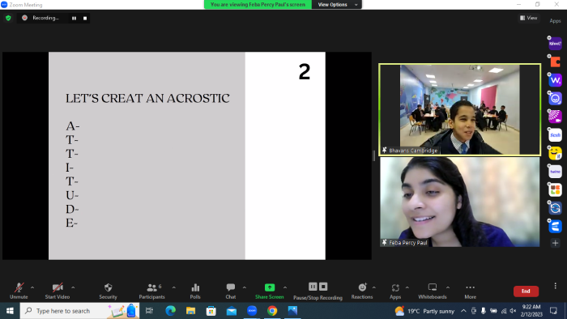Open the View layout menu
The height and width of the screenshot is (319, 567).
[529, 18]
